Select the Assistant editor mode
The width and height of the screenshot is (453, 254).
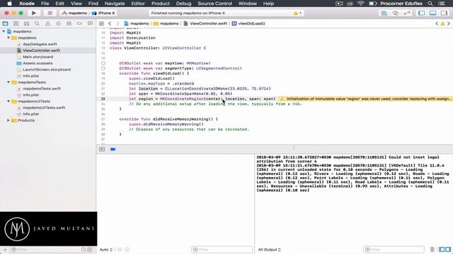click(x=396, y=13)
